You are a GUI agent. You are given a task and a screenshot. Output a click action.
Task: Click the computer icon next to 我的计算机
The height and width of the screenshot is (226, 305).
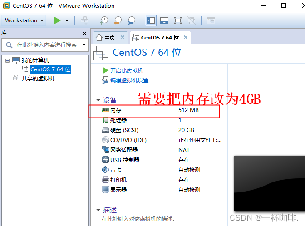point(16,60)
